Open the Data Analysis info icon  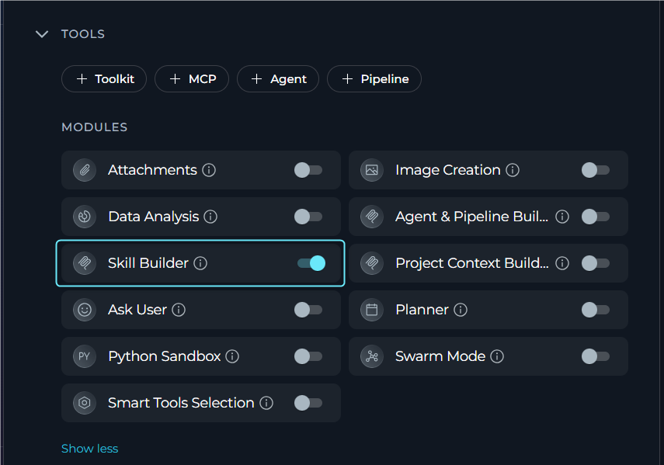[210, 217]
